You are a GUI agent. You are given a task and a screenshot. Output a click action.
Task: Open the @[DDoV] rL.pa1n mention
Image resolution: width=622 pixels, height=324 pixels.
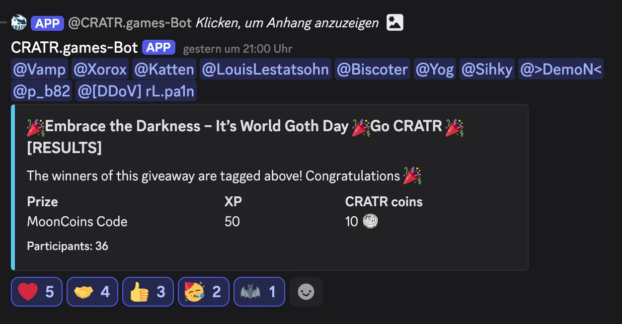[136, 91]
